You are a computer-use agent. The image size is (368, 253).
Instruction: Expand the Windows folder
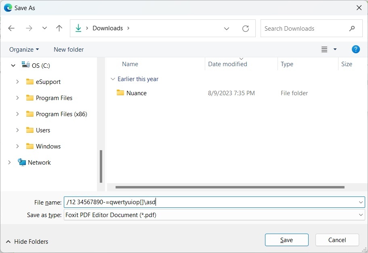click(x=17, y=146)
